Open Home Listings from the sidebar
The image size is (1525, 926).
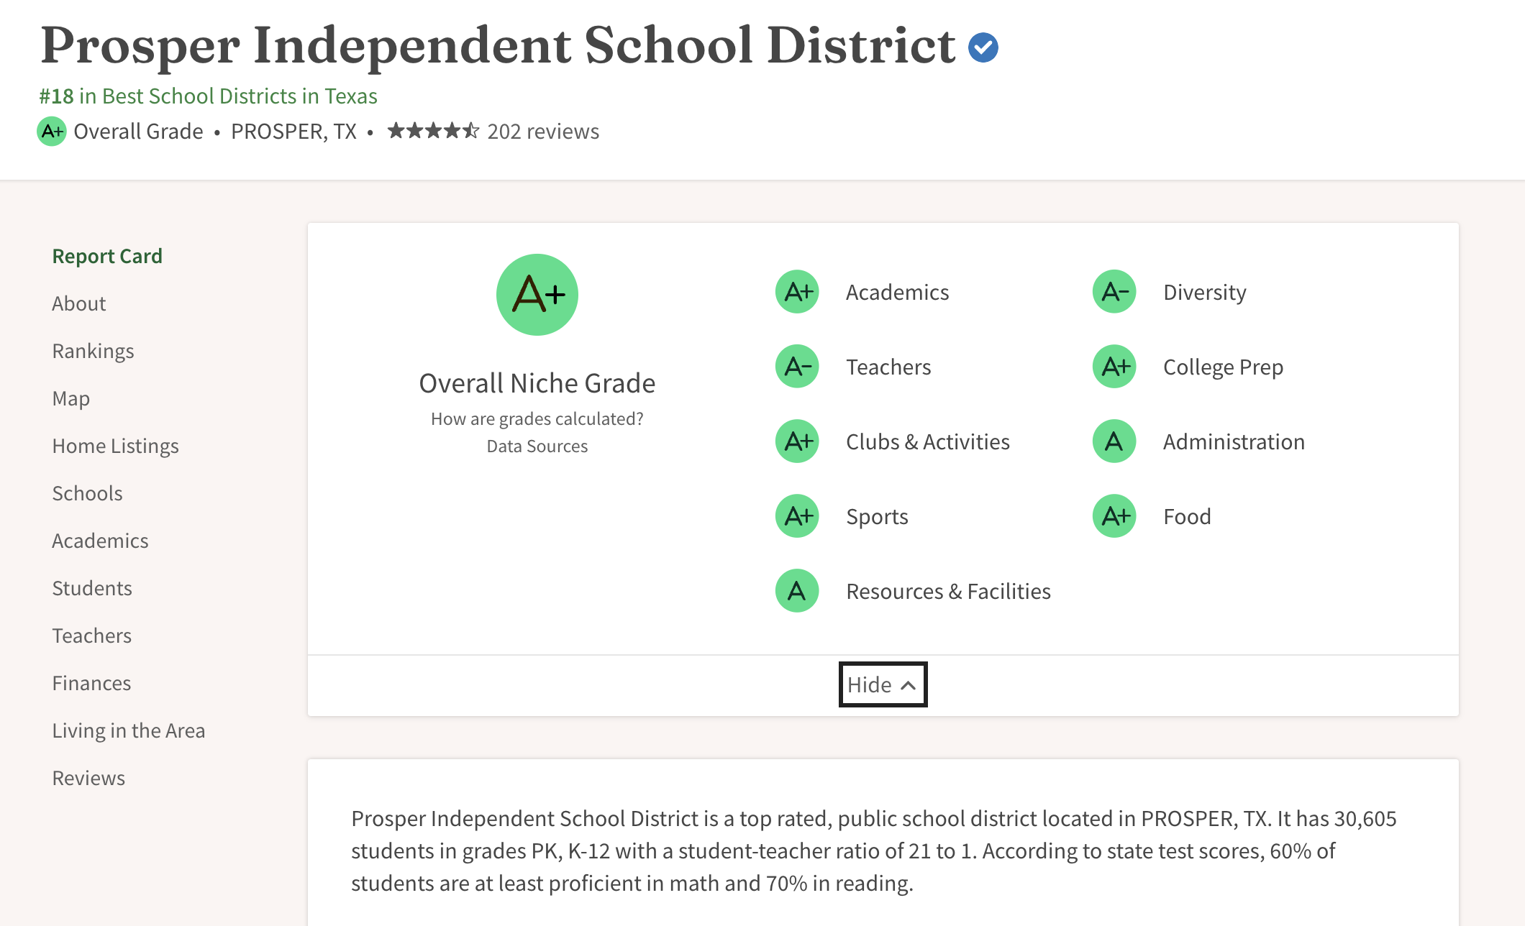point(115,446)
